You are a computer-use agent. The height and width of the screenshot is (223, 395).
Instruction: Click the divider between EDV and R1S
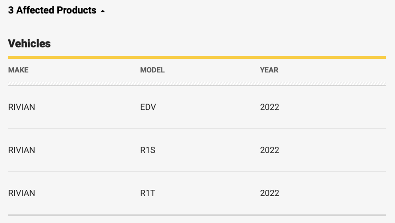[197, 129]
